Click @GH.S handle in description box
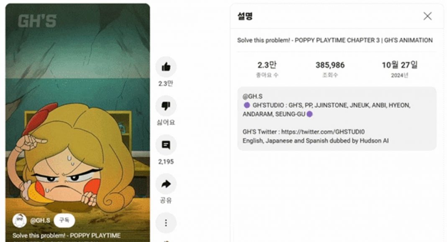 pos(252,96)
